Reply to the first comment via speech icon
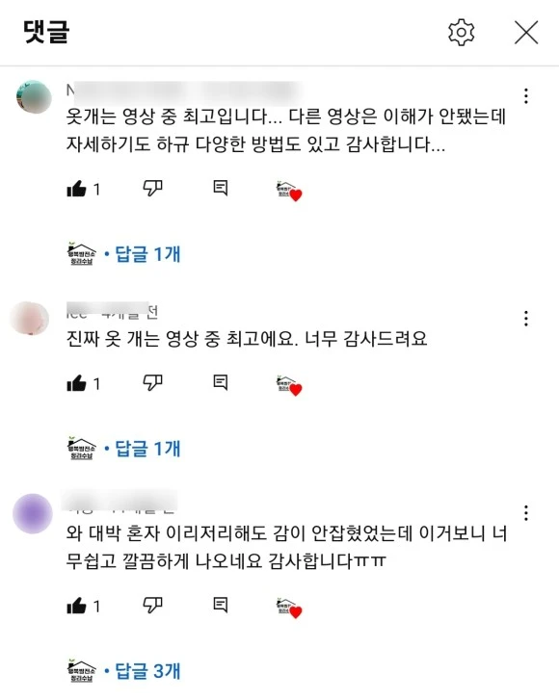The width and height of the screenshot is (559, 699). [221, 188]
